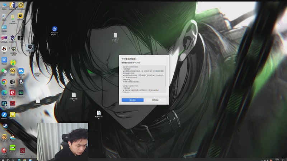Viewport: 287px width, 161px height.
Task: Click the taskbar clock
Action: pos(277,160)
